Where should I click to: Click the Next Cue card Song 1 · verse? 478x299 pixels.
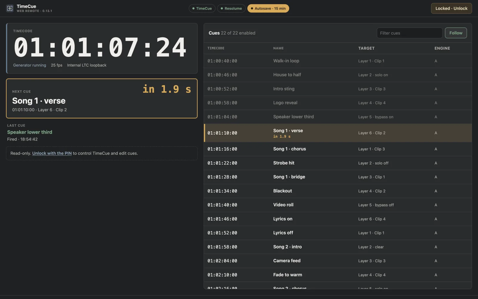102,98
